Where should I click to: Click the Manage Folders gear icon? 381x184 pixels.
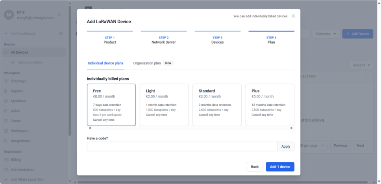pos(13,63)
